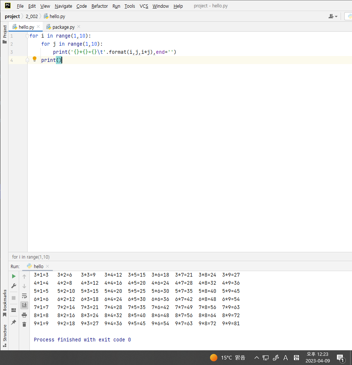This screenshot has height=365, width=352.
Task: Click 'Process finished with exit code 0' text
Action: click(x=82, y=340)
